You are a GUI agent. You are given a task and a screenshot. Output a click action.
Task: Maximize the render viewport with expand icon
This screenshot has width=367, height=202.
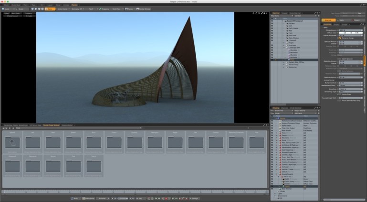point(262,13)
